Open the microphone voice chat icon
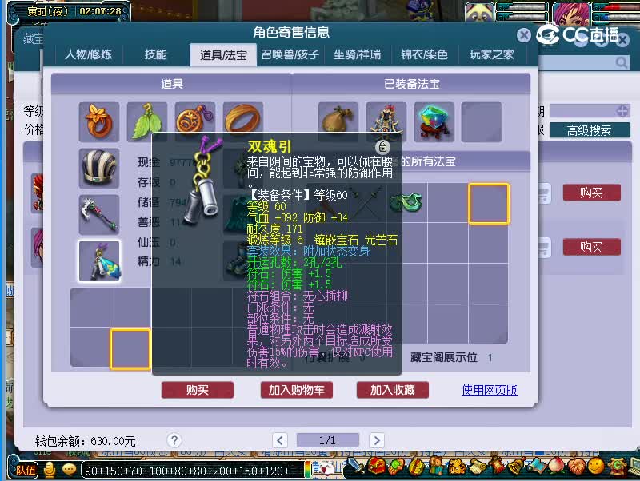This screenshot has width=640, height=481. (x=50, y=470)
